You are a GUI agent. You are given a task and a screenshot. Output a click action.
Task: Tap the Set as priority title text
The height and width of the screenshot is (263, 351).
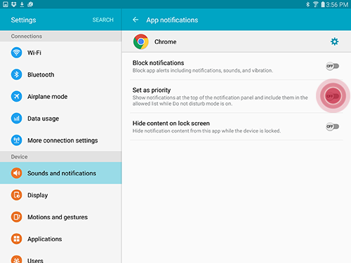[x=152, y=90]
